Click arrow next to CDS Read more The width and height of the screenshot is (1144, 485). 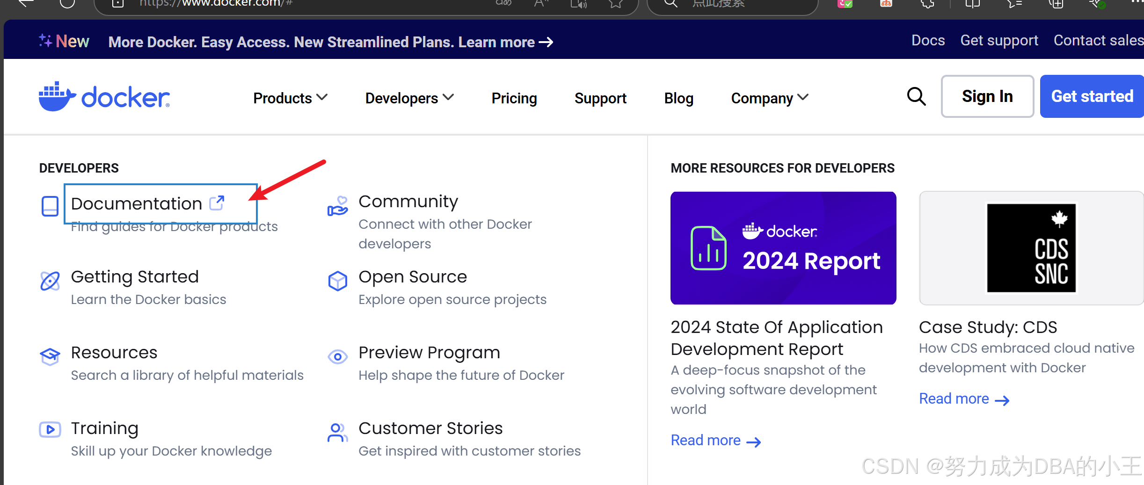1002,400
